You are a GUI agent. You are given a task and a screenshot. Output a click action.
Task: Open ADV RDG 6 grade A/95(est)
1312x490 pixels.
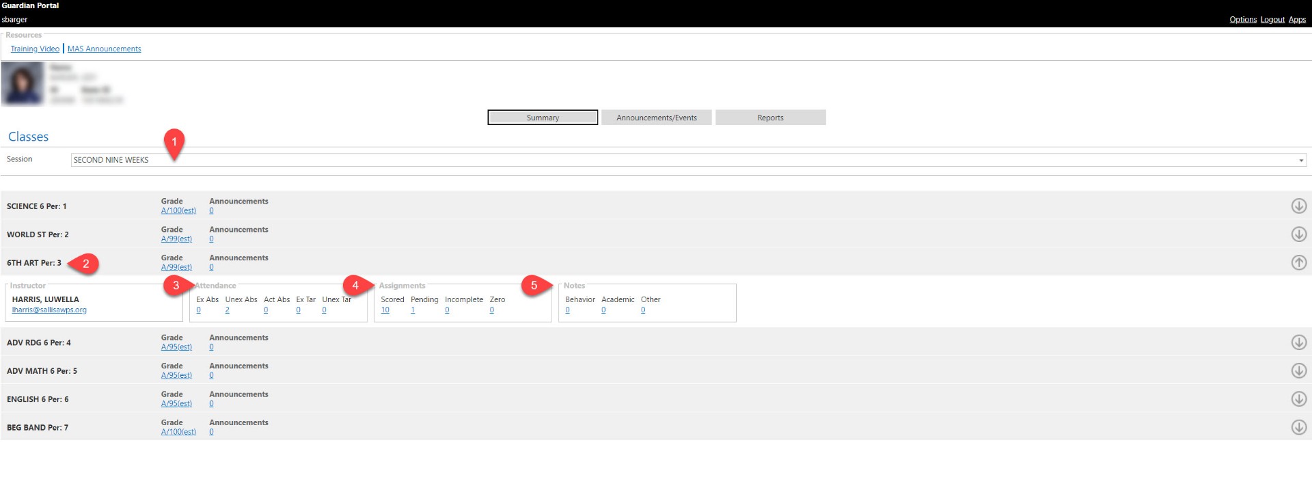(x=176, y=347)
